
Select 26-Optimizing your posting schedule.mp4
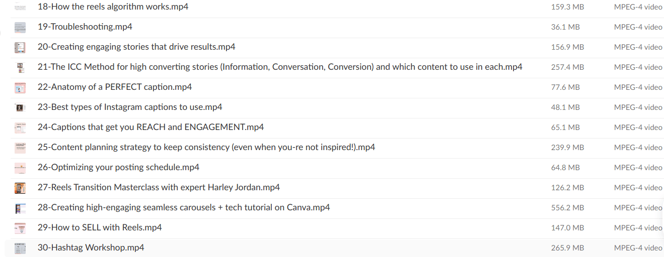(118, 168)
